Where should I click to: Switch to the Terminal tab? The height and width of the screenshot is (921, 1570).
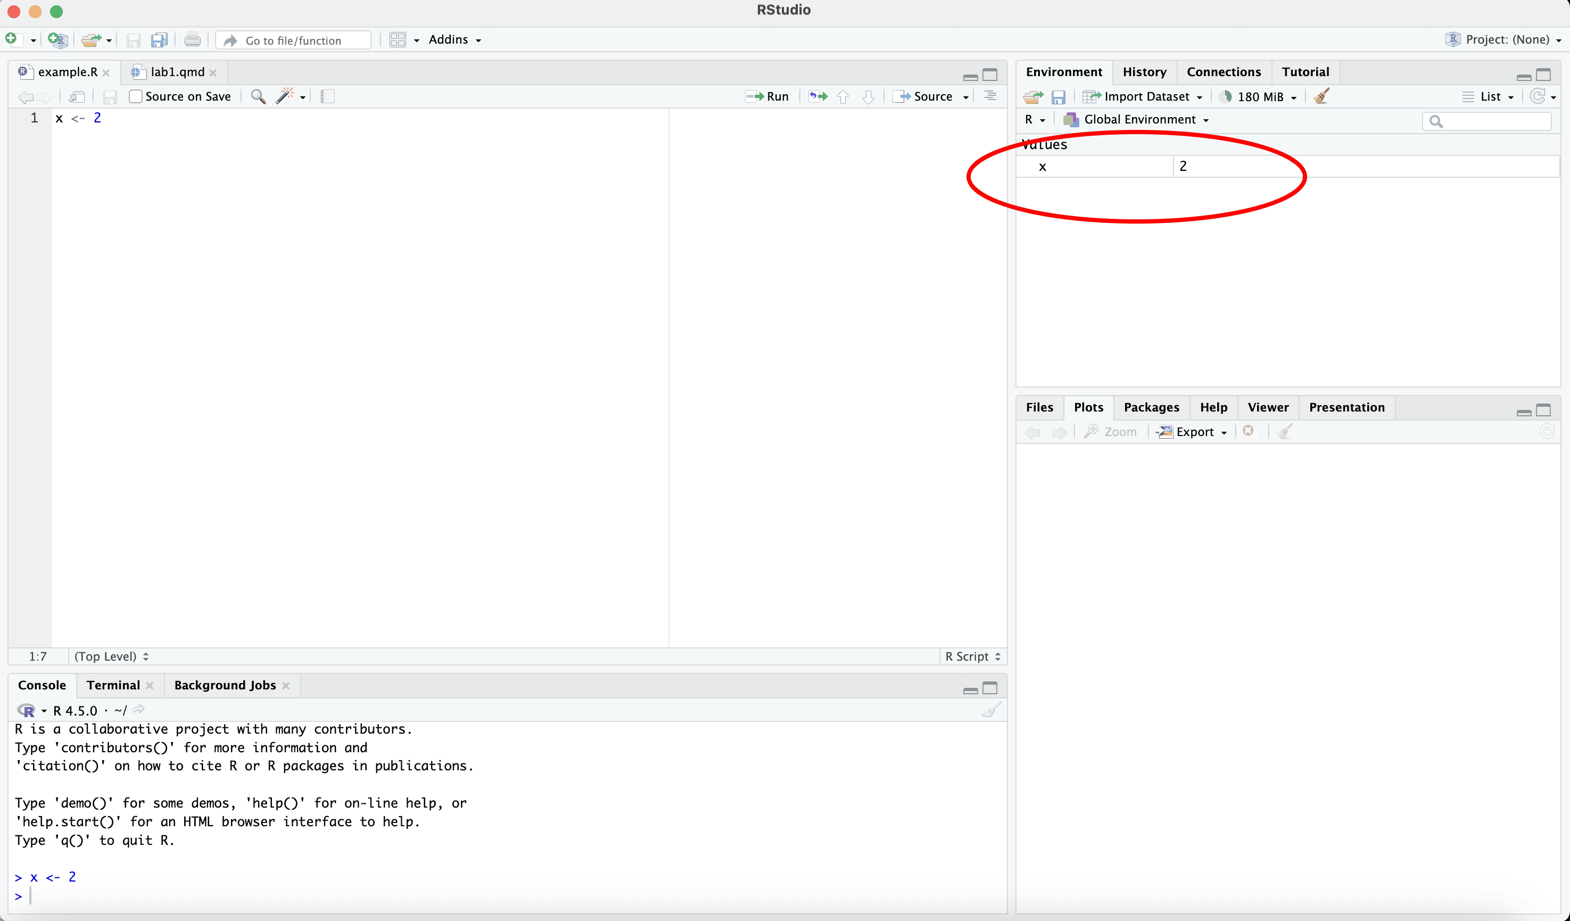113,686
